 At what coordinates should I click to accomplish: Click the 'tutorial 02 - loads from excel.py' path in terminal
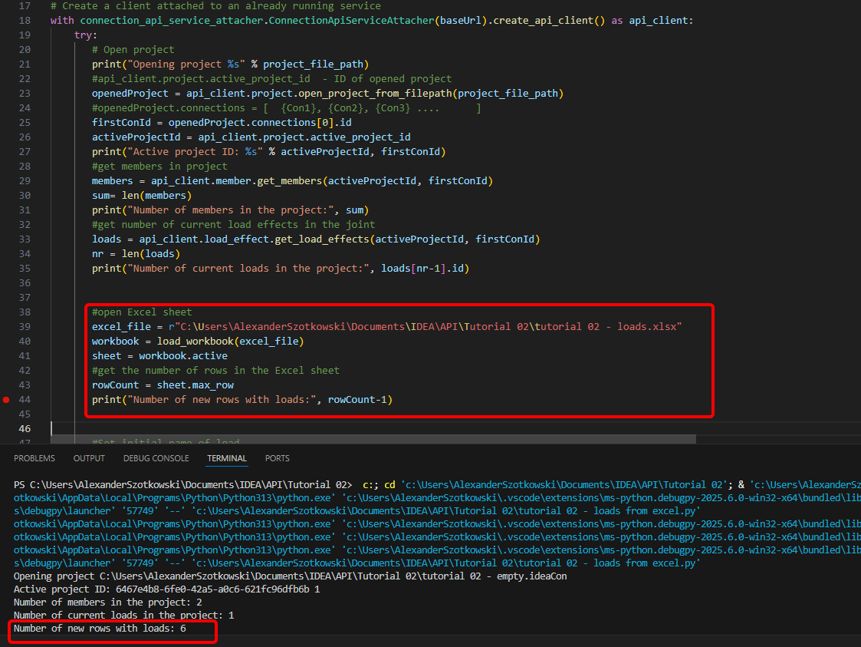598,510
